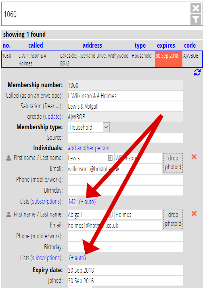The width and height of the screenshot is (205, 288).
Task: Sort results by the 'expires' column
Action: coord(166,45)
